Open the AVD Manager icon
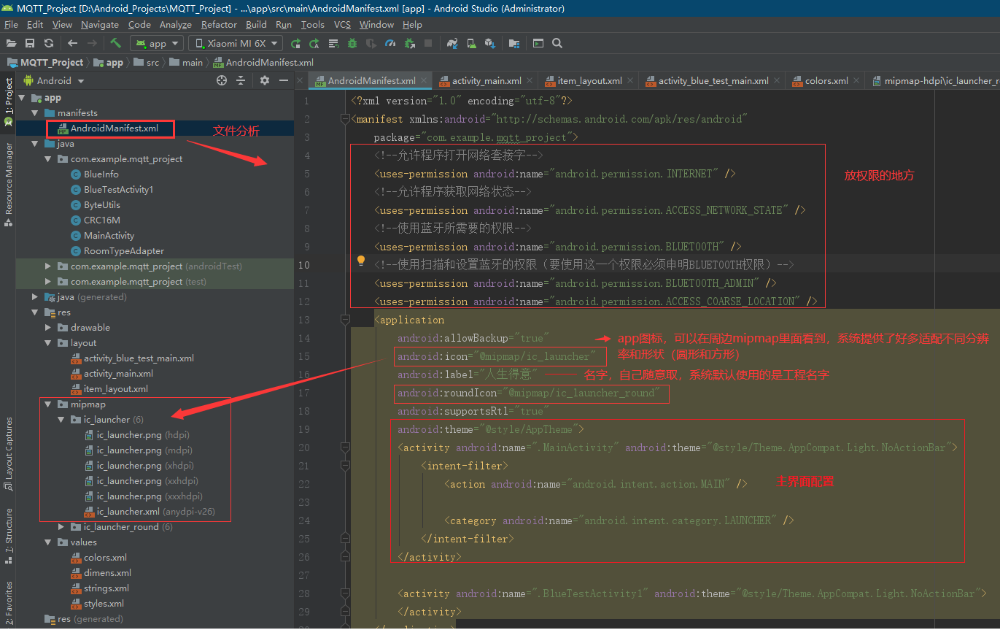 pos(471,43)
